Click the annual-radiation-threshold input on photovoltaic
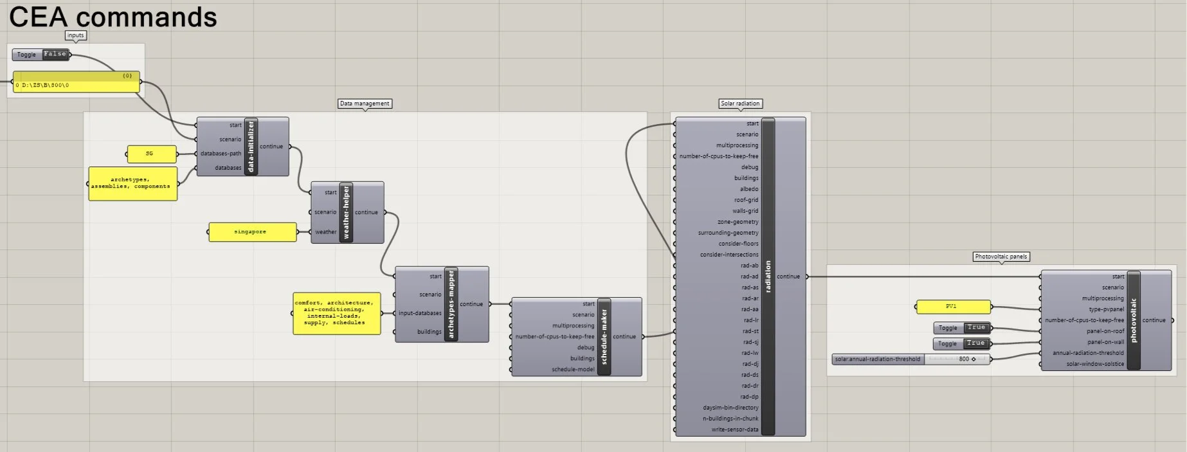The width and height of the screenshot is (1187, 452). [1089, 353]
